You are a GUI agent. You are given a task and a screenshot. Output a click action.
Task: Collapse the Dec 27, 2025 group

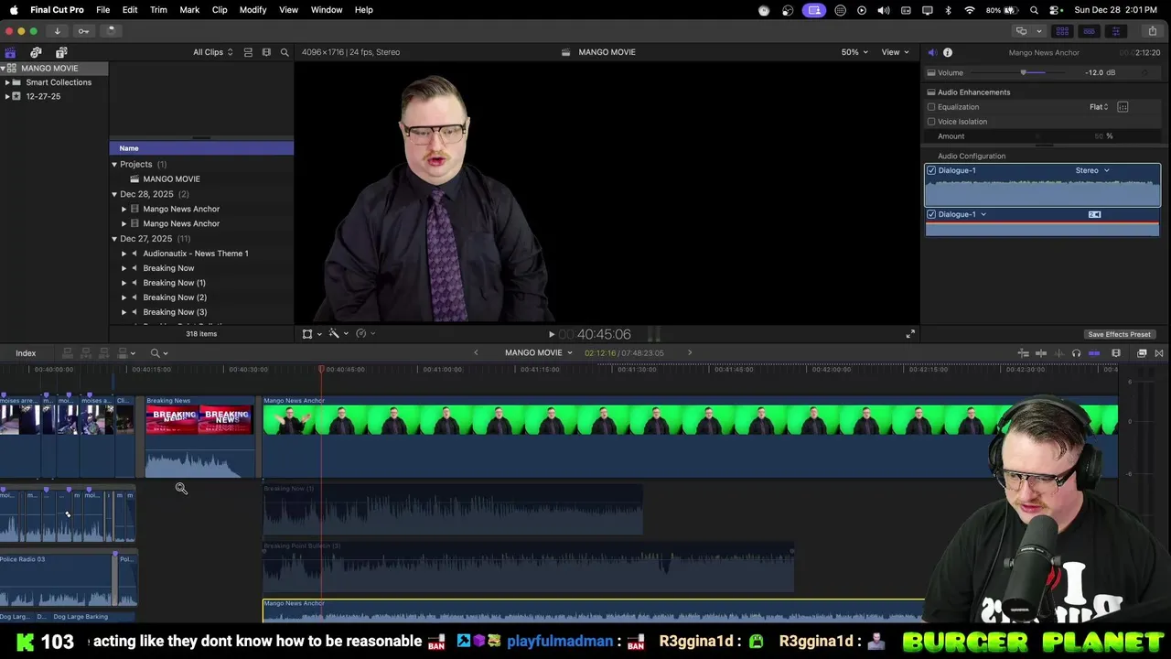[114, 239]
